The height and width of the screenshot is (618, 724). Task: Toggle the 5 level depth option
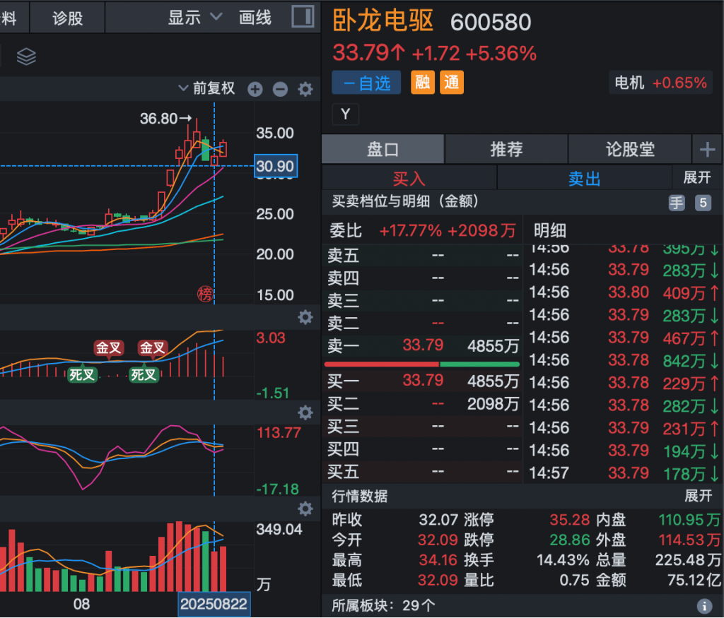[x=703, y=203]
